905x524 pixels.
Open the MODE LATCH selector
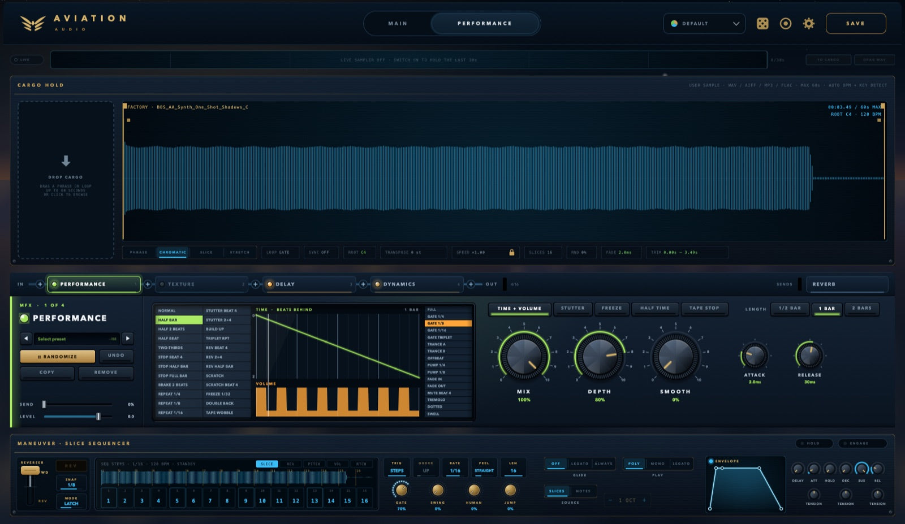pos(71,501)
